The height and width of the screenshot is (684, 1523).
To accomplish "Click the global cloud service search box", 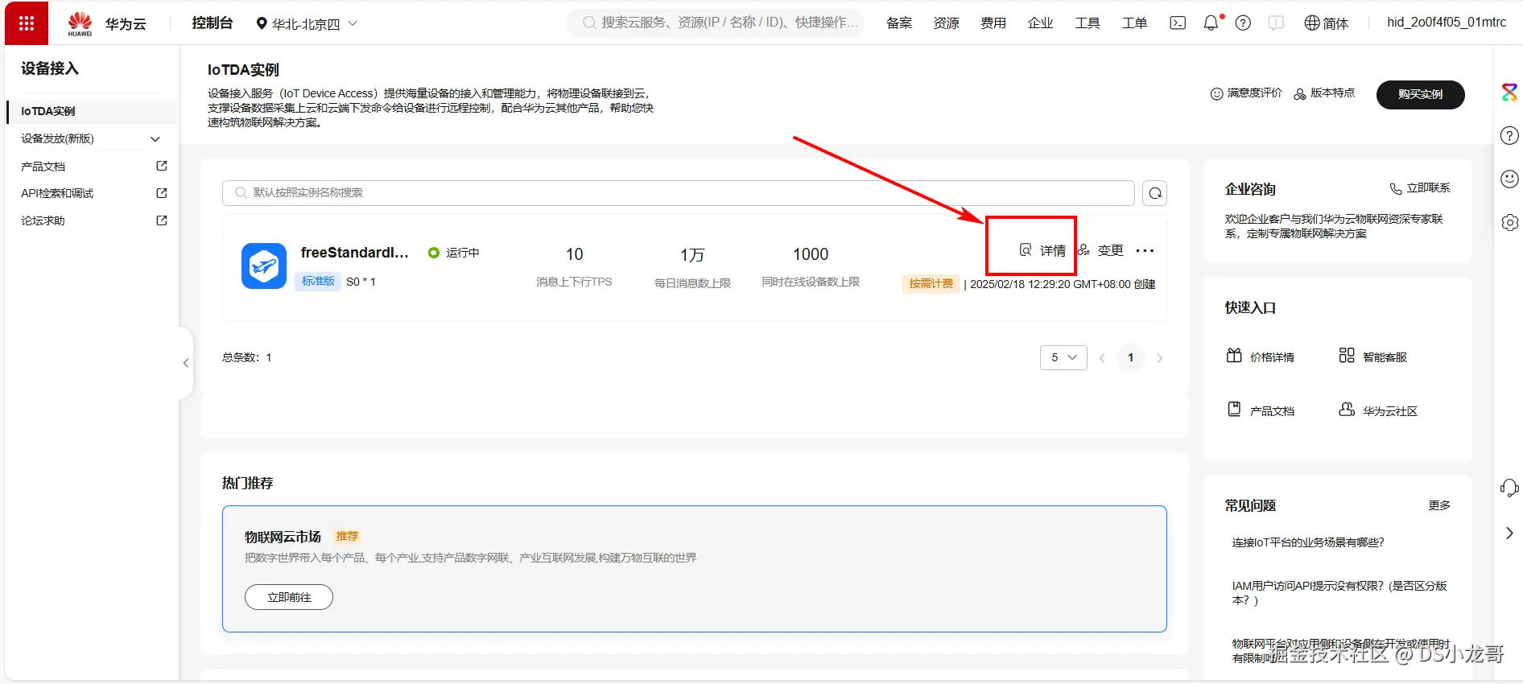I will (715, 23).
